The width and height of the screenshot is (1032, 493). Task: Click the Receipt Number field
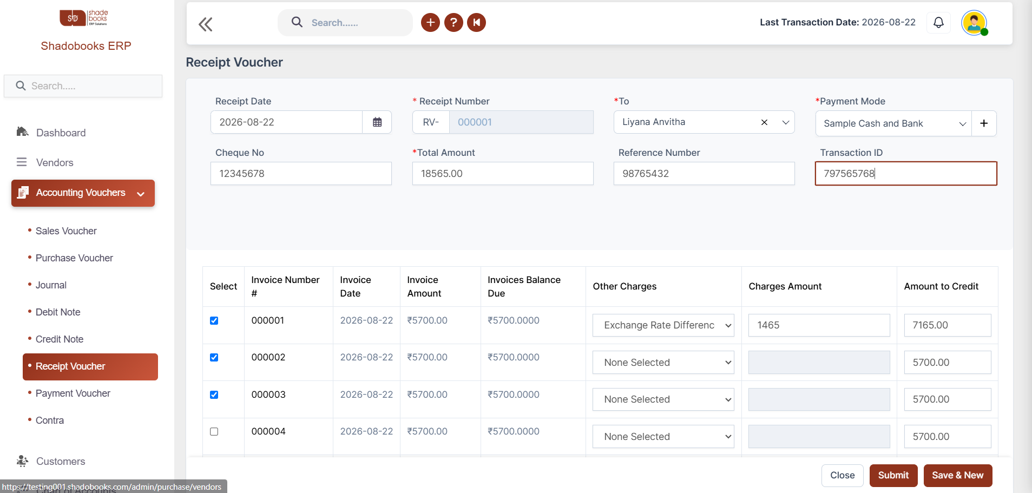521,122
